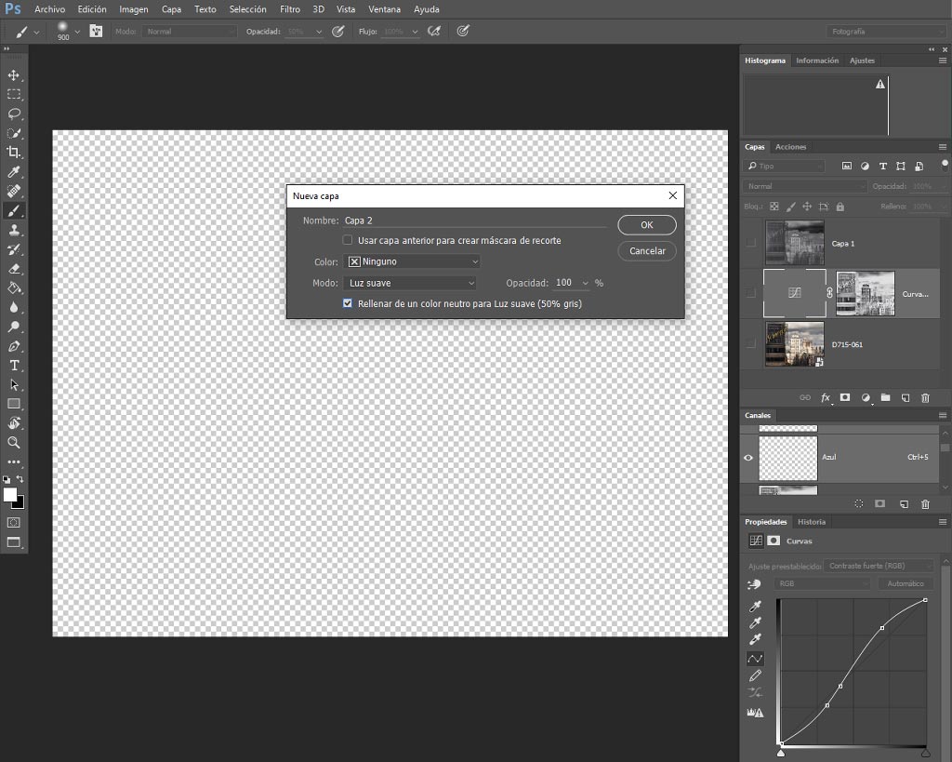
Task: Toggle visibility of layer D715-061
Action: [751, 344]
